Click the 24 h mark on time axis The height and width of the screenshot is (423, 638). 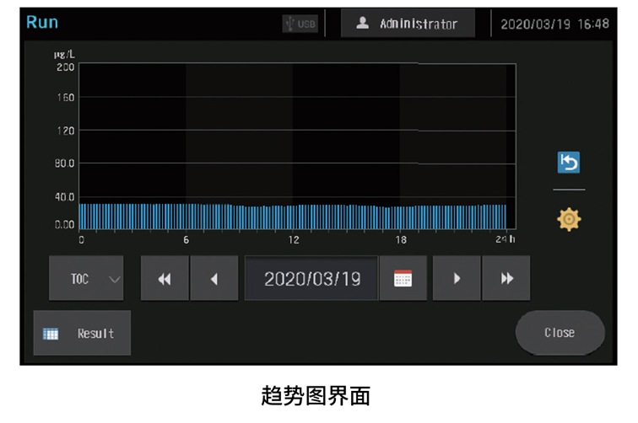point(506,240)
